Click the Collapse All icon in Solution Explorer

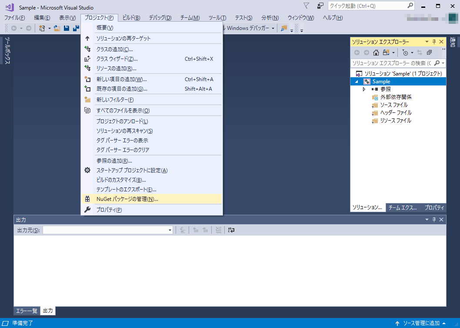(x=429, y=53)
